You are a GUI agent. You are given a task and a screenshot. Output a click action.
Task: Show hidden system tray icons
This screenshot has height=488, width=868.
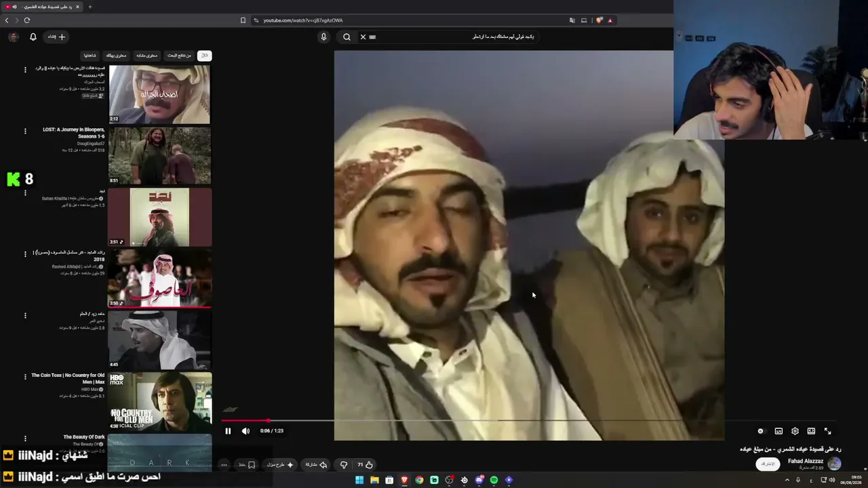pyautogui.click(x=787, y=480)
